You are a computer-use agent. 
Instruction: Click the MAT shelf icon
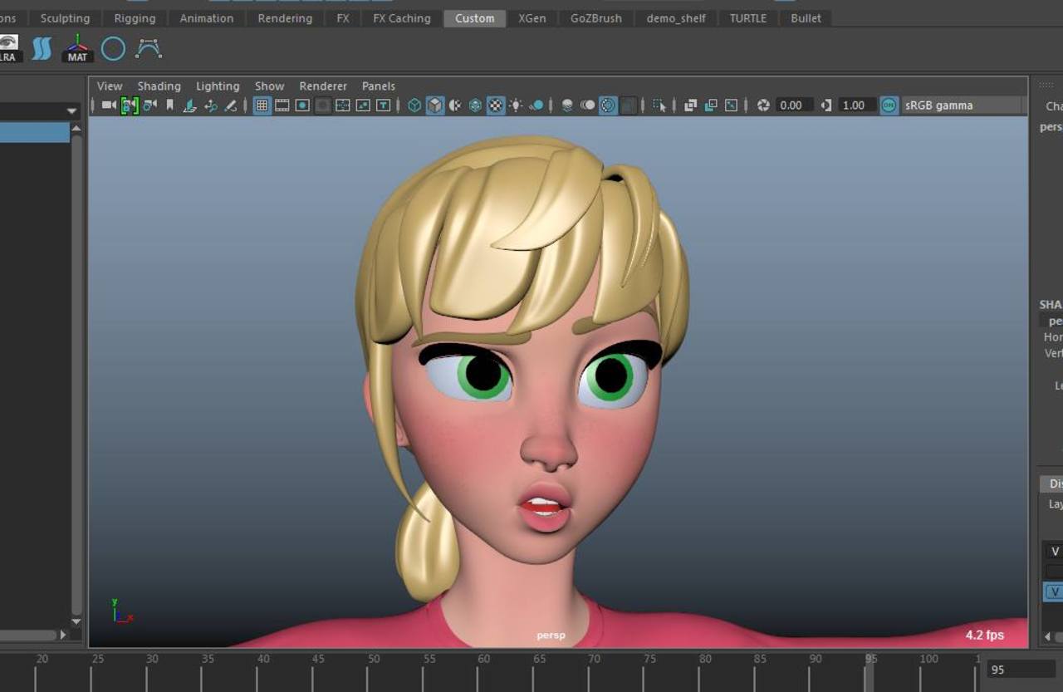point(76,48)
